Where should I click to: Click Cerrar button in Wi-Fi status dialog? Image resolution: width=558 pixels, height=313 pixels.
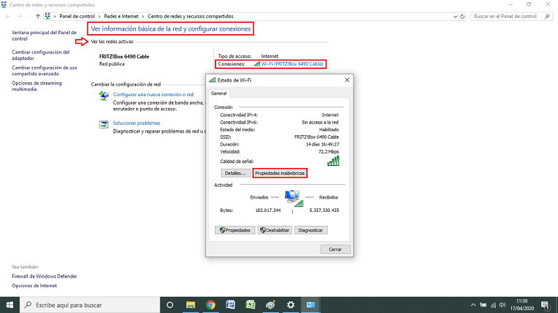[x=335, y=250]
